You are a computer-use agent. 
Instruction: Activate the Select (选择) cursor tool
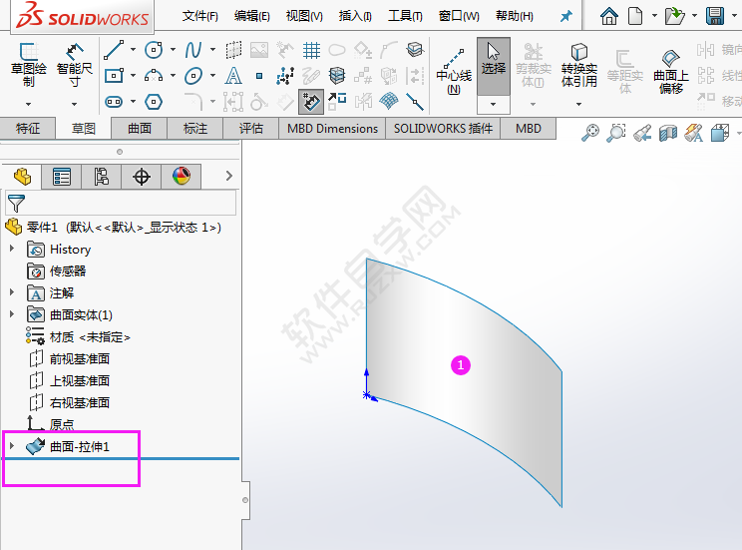coord(494,66)
